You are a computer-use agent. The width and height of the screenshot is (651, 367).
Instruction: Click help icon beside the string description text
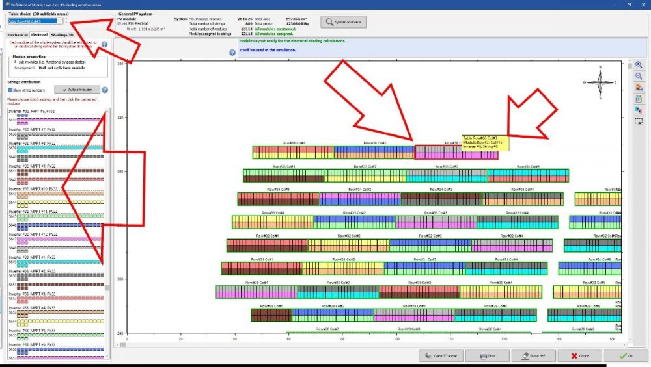click(105, 44)
